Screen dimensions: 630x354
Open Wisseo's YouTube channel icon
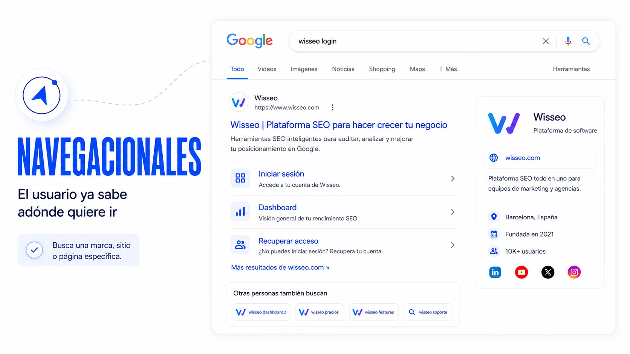tap(521, 272)
